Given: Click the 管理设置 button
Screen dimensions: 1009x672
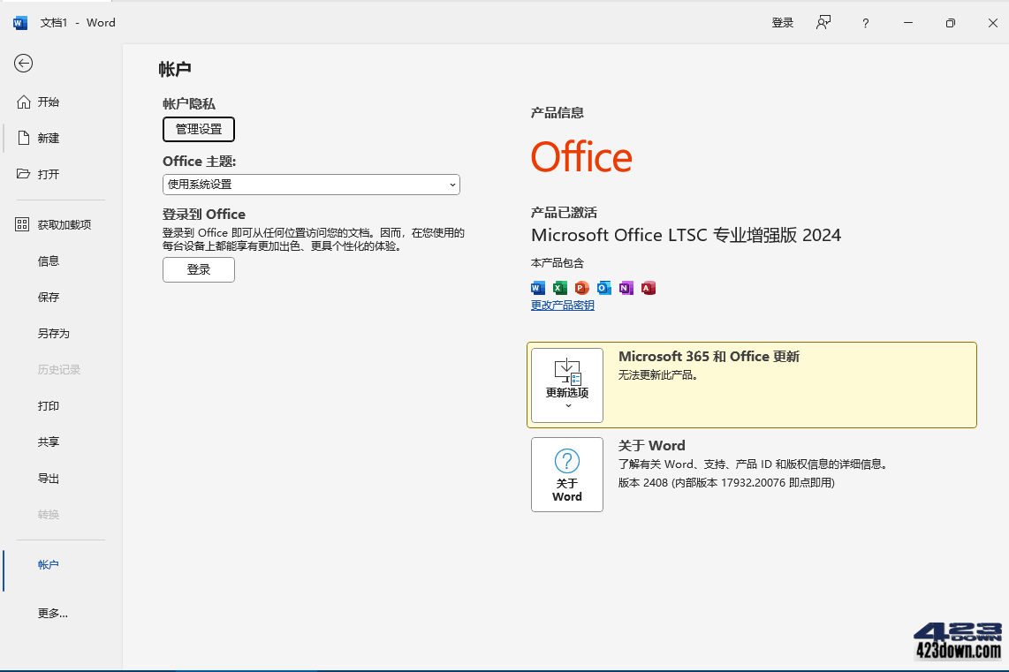Looking at the screenshot, I should tap(198, 129).
